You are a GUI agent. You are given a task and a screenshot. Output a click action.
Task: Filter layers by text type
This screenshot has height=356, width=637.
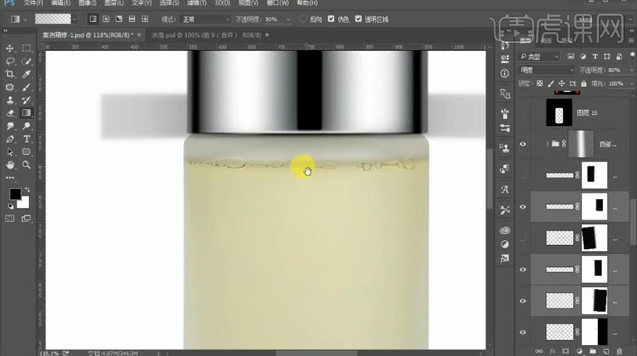tap(595, 57)
